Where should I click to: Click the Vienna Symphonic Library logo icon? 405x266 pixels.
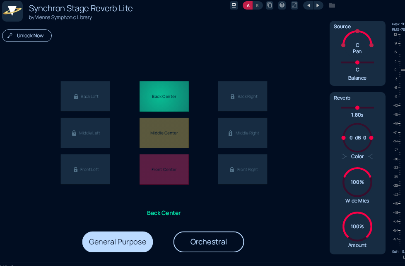[x=12, y=11]
